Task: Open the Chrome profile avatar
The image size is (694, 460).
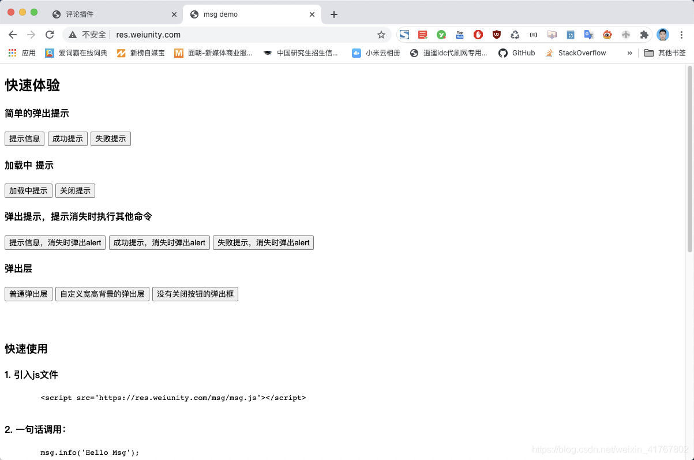Action: tap(663, 35)
